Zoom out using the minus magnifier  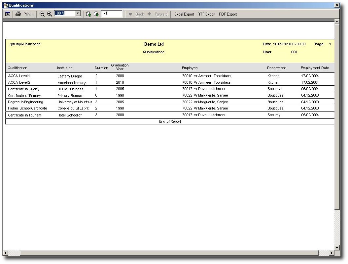42,14
